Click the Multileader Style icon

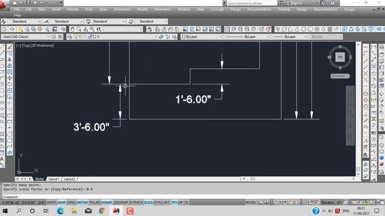[131, 22]
